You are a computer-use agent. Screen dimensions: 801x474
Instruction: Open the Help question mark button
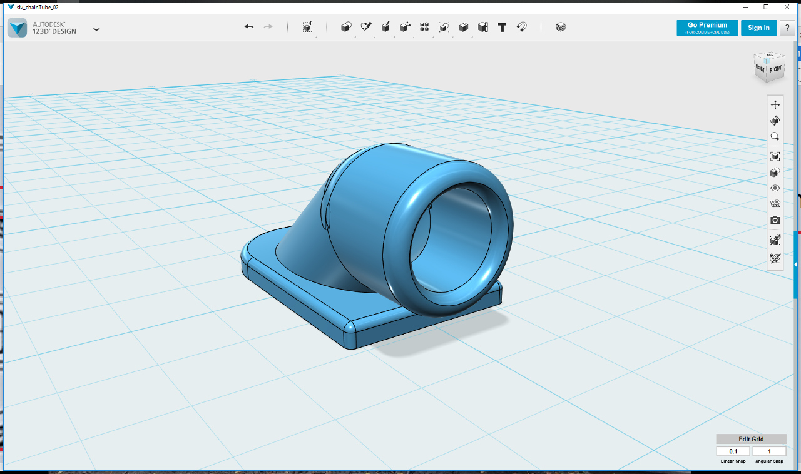coord(787,28)
